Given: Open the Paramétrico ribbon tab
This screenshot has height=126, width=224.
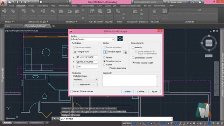Looking at the screenshot, I should tap(43, 6).
